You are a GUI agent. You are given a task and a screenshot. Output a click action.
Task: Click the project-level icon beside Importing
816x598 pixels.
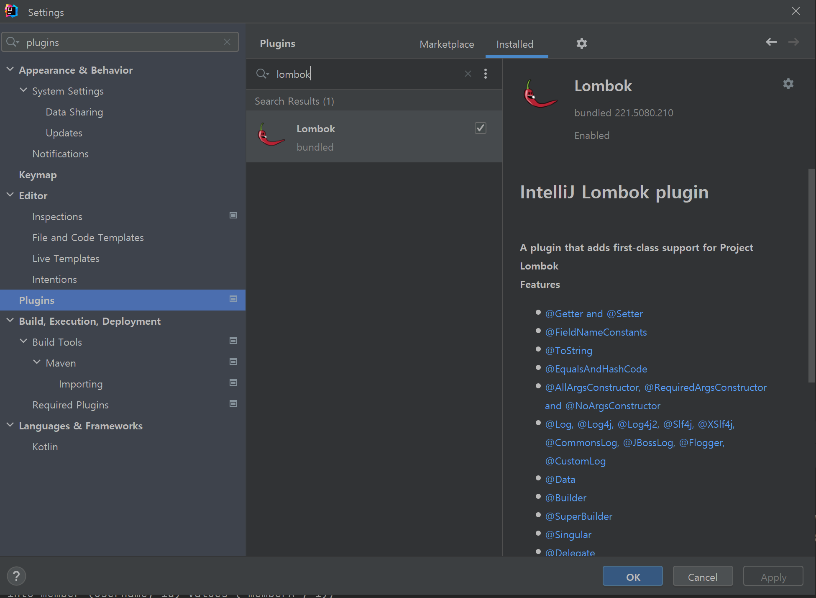tap(233, 382)
